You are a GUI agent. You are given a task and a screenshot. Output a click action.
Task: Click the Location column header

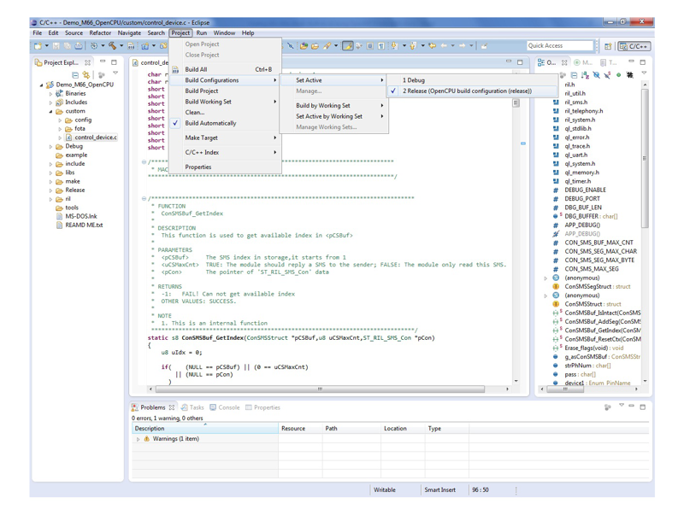pyautogui.click(x=403, y=428)
